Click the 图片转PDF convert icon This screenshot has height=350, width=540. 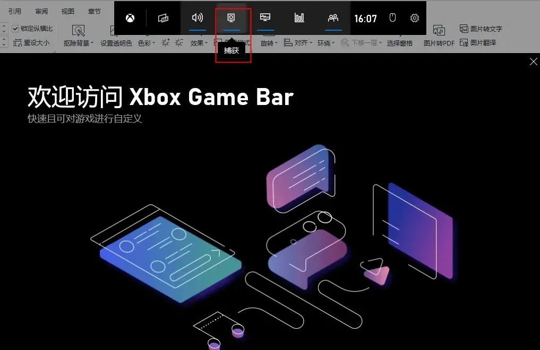tap(439, 31)
